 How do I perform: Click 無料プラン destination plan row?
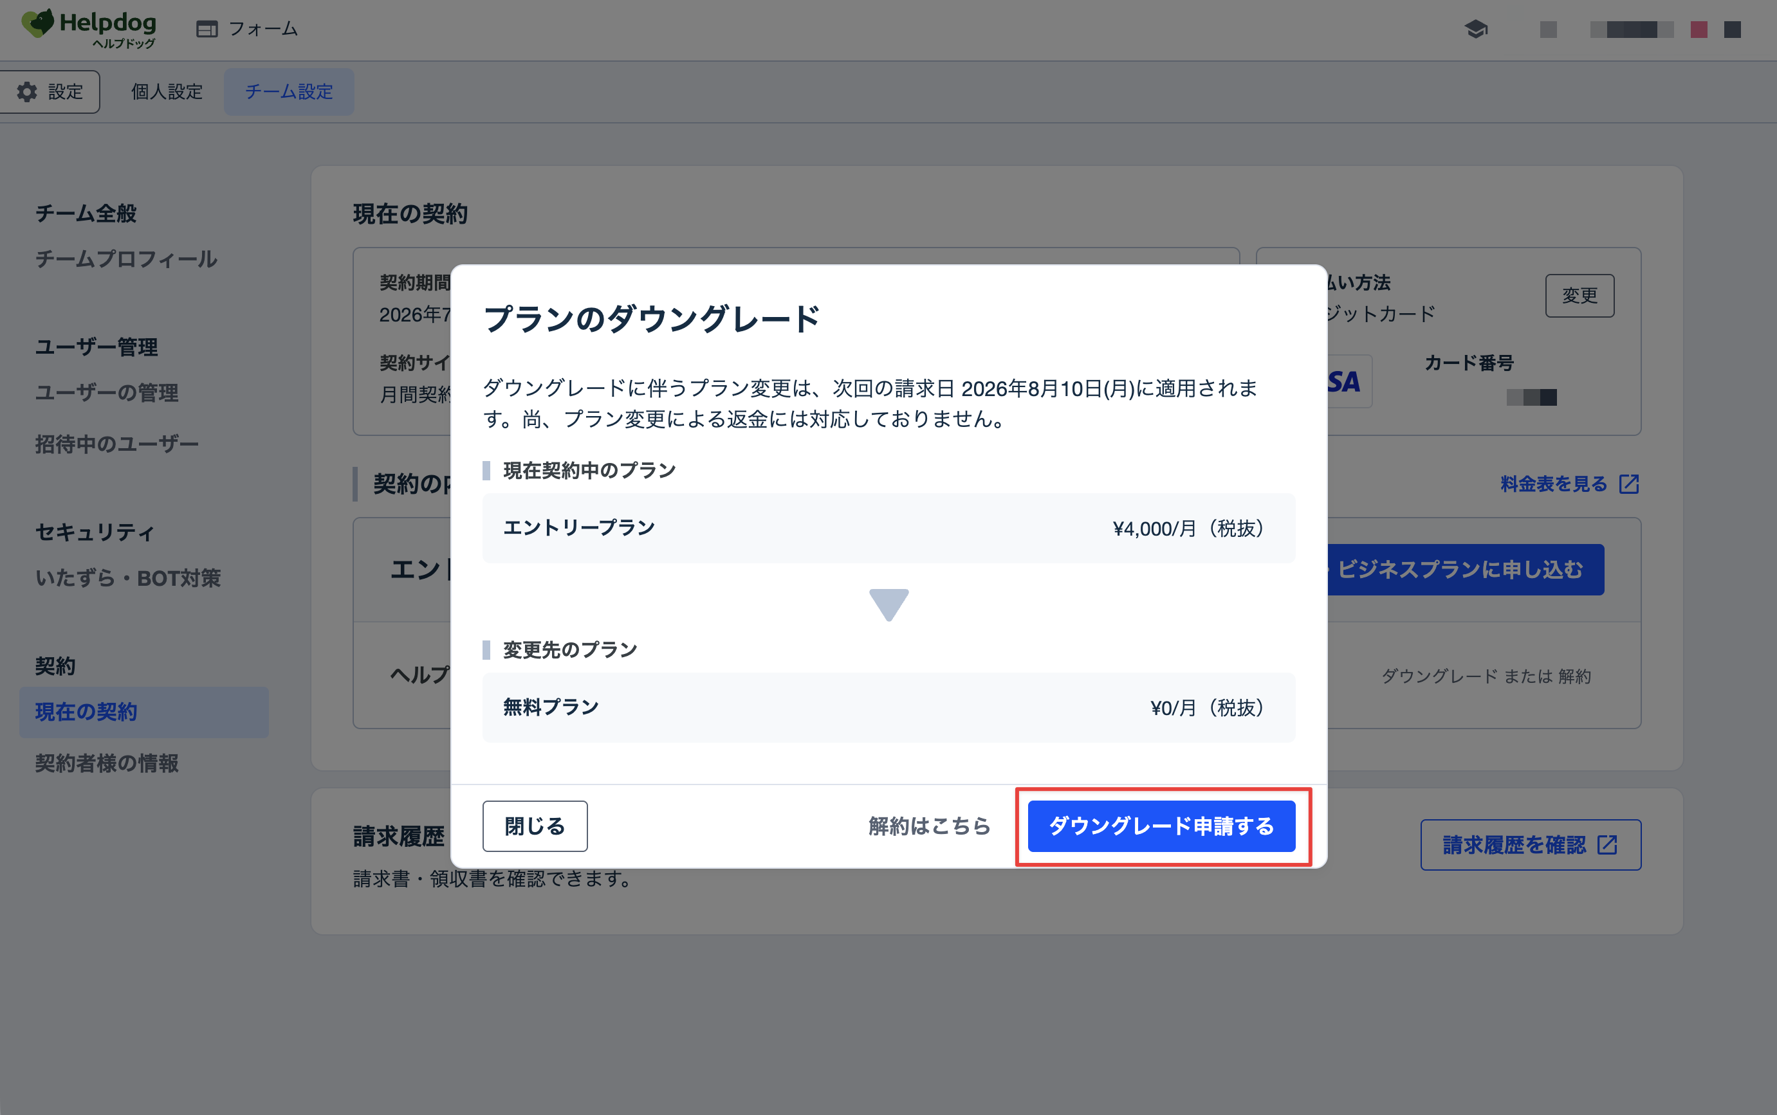pyautogui.click(x=889, y=708)
